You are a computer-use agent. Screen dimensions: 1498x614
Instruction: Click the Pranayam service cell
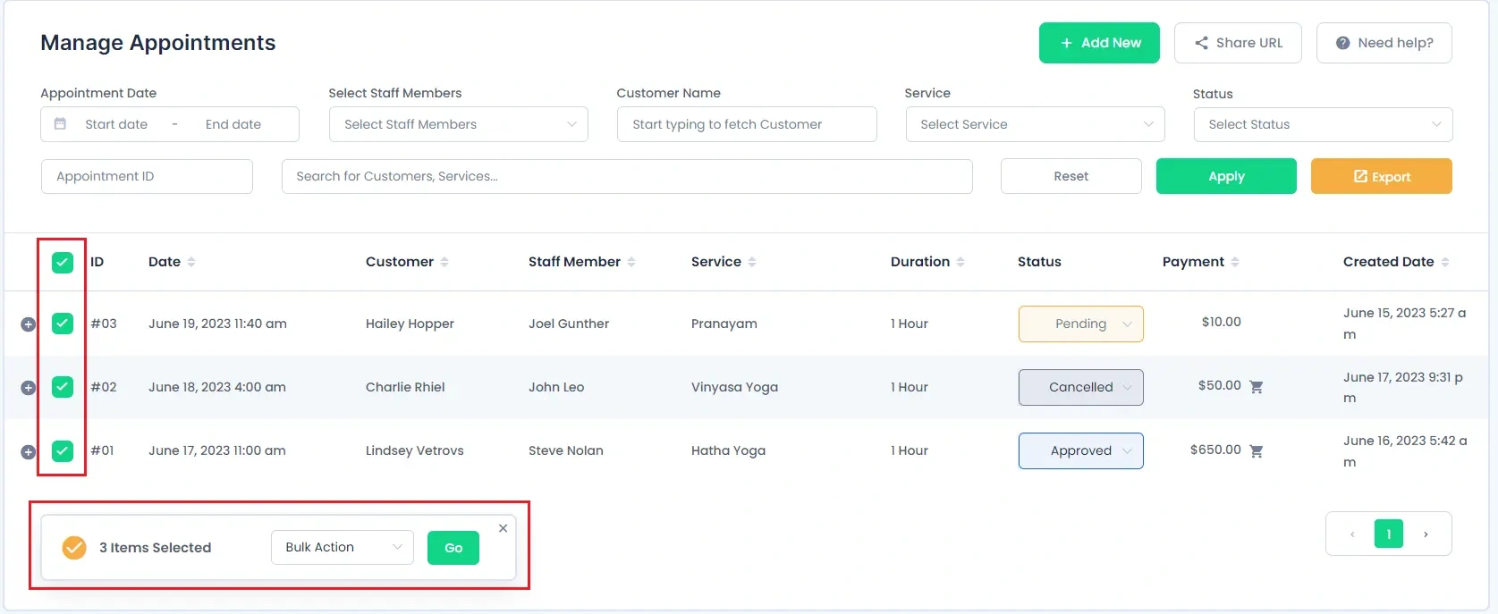point(724,324)
